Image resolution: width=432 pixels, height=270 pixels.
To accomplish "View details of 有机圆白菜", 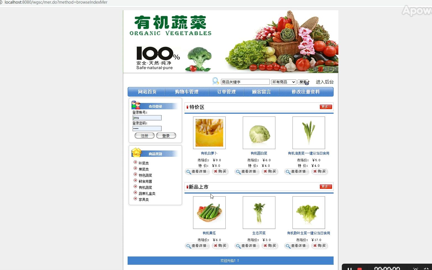I will (247, 172).
